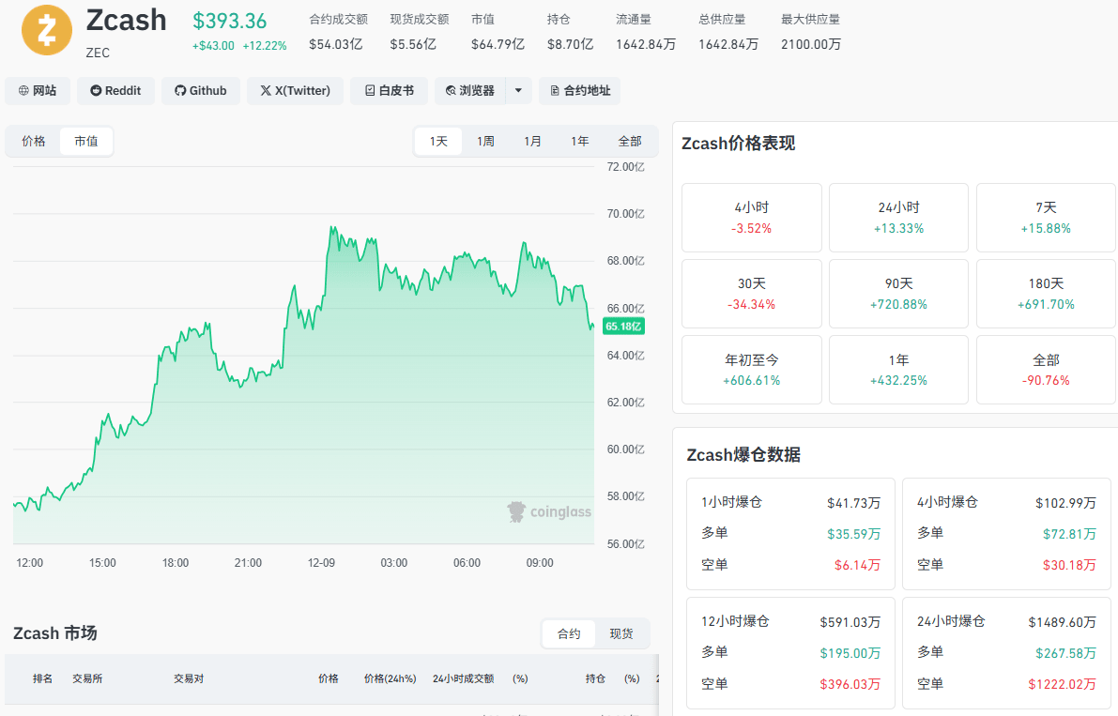Click the Zcash价格表现 heading
Image resolution: width=1118 pixels, height=716 pixels.
tap(738, 144)
